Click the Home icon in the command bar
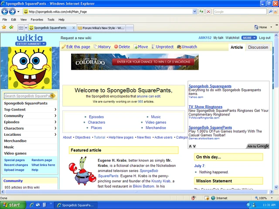The height and width of the screenshot is (209, 279). [x=256, y=27]
